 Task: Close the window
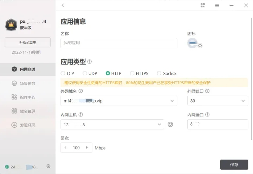coord(246,6)
